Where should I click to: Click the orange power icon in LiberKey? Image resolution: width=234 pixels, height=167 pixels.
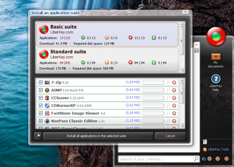coord(218,159)
